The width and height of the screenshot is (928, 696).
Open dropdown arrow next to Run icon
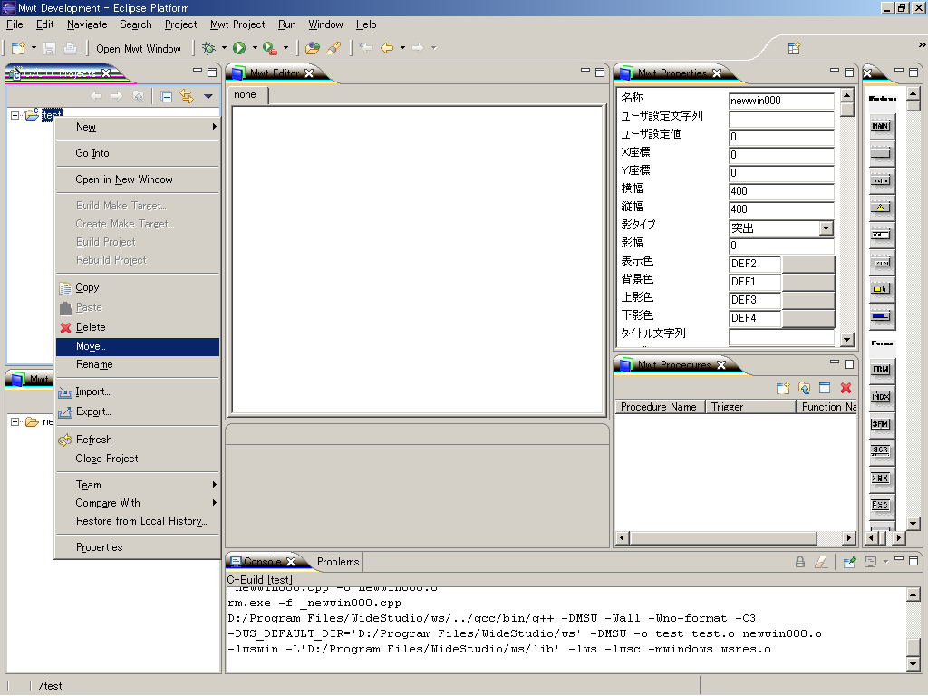tap(255, 48)
